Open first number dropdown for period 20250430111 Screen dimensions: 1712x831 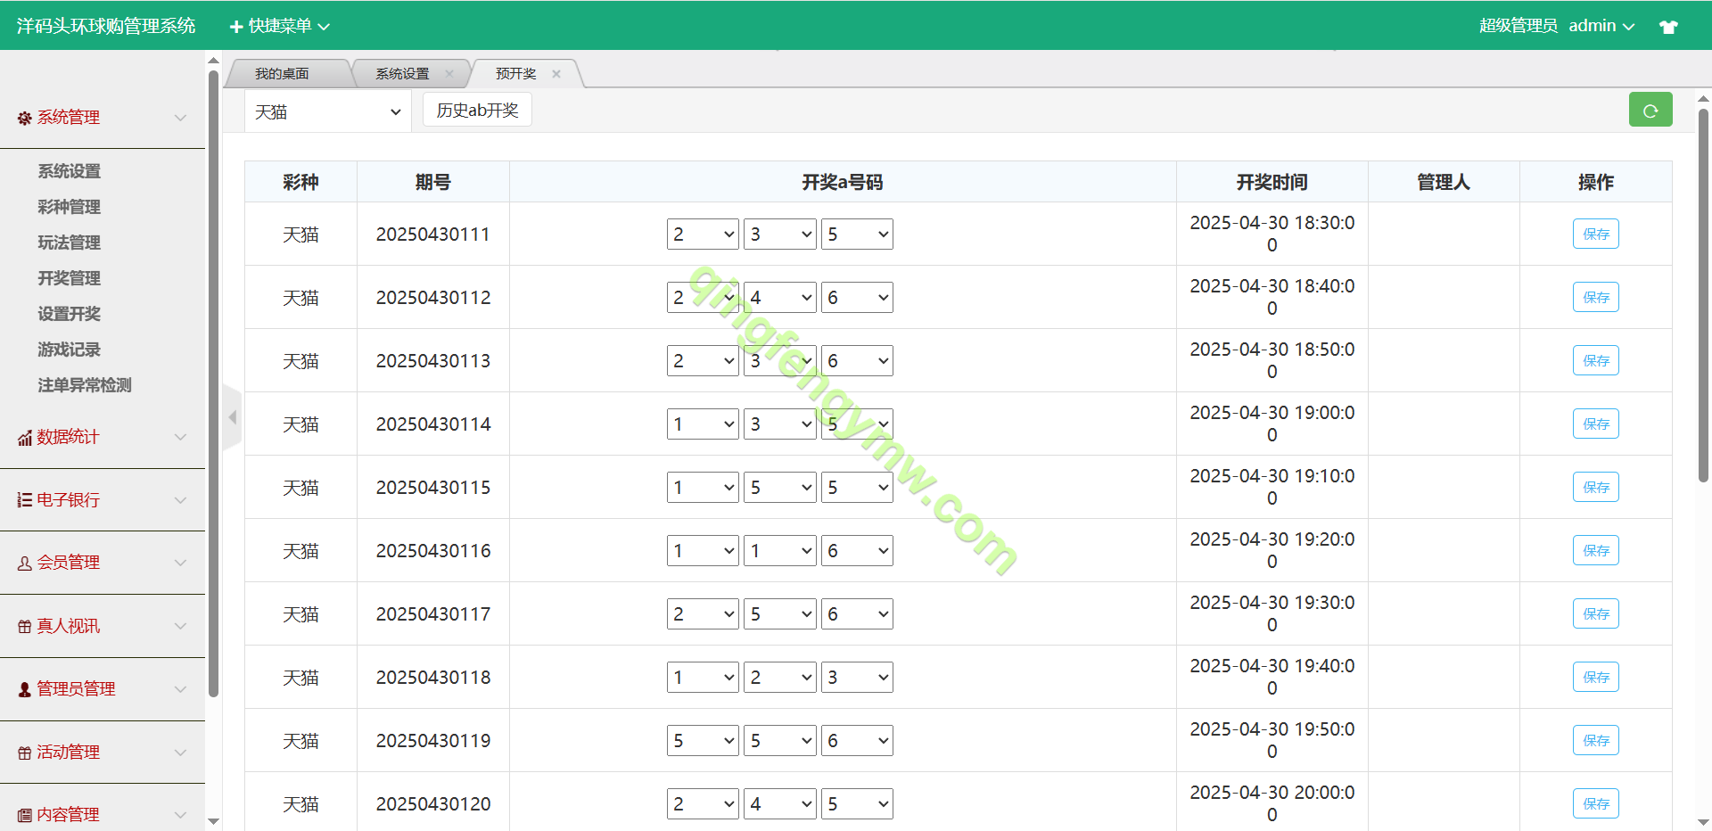[702, 234]
